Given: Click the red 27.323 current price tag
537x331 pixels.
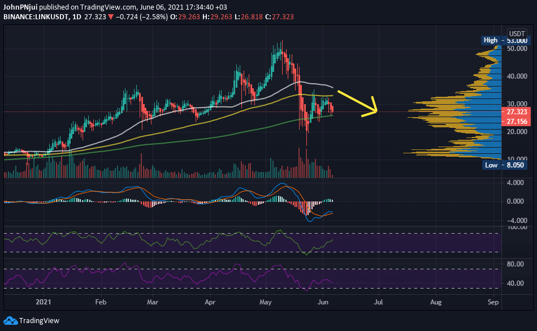Looking at the screenshot, I should pos(516,112).
